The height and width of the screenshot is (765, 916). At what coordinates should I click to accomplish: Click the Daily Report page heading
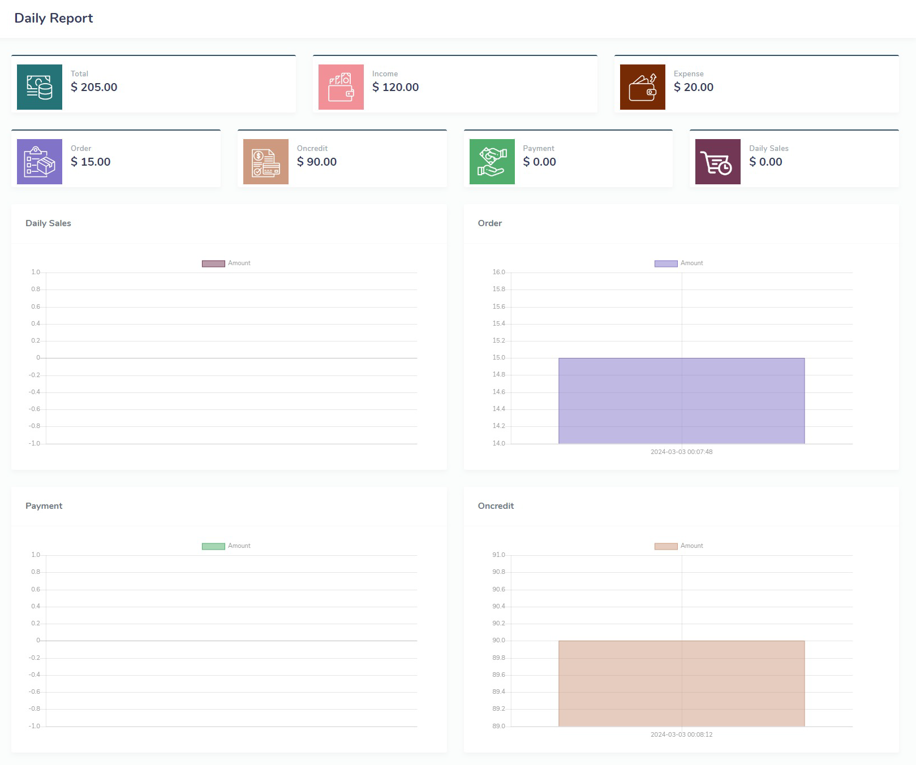(x=54, y=18)
